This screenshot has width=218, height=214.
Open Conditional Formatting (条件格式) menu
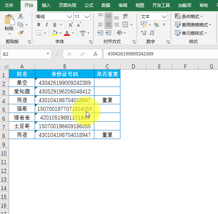[189, 16]
